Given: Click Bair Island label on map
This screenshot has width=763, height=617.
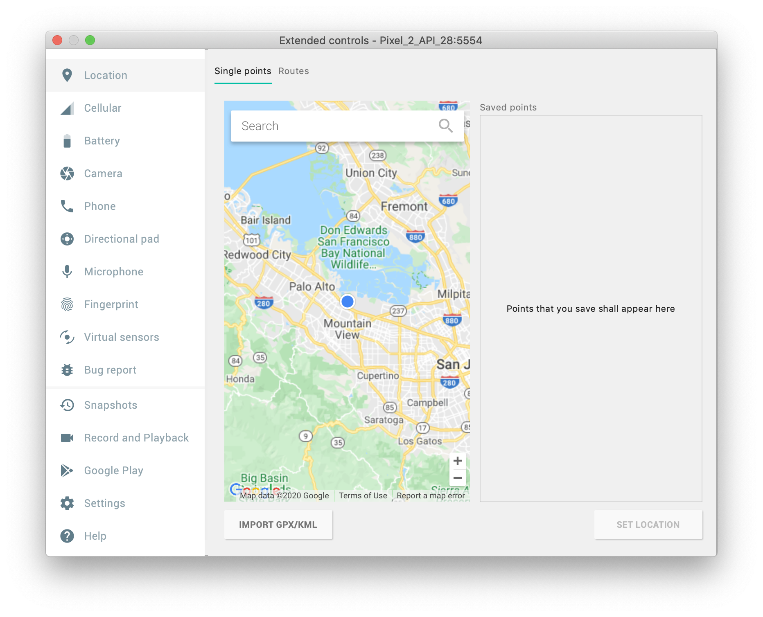Looking at the screenshot, I should point(266,220).
